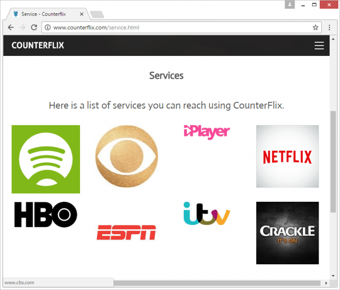This screenshot has height=290, width=340.
Task: Open the HBO service logo
Action: click(46, 214)
